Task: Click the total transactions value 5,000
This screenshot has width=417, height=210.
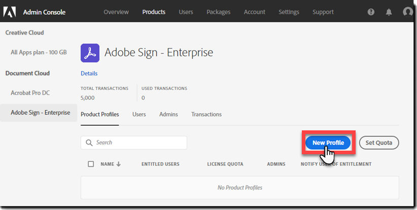Action: point(87,98)
